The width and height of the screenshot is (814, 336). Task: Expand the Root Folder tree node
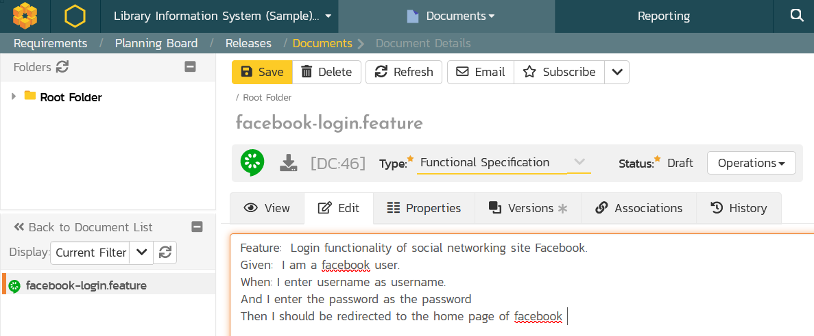14,96
